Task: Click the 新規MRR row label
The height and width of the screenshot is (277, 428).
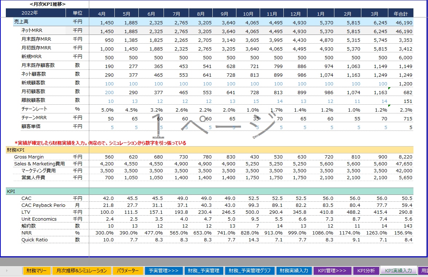Action: 31,56
